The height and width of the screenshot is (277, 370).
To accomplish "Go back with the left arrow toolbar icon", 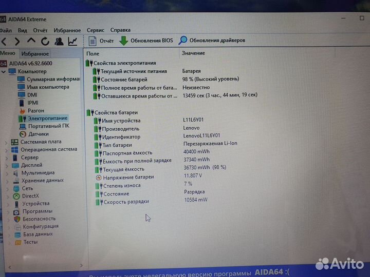I will click(x=4, y=42).
